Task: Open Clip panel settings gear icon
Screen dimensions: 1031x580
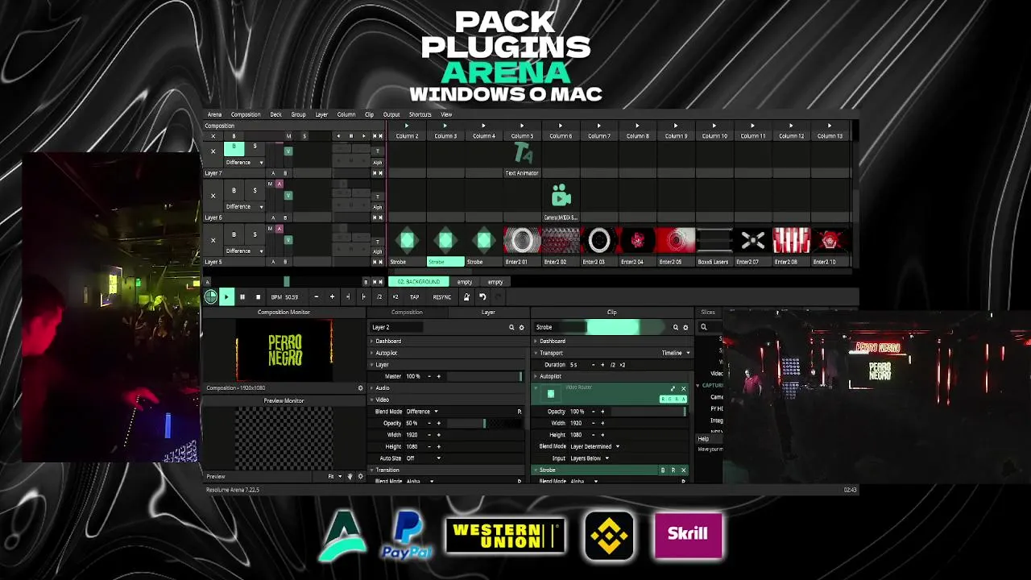Action: (x=685, y=328)
